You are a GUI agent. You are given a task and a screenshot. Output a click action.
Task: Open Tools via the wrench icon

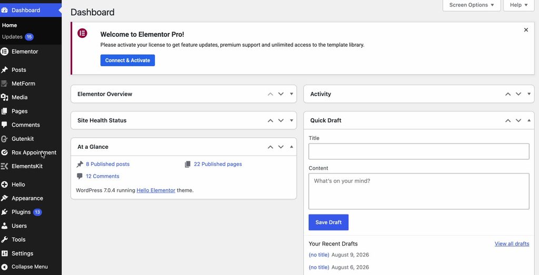(4, 239)
